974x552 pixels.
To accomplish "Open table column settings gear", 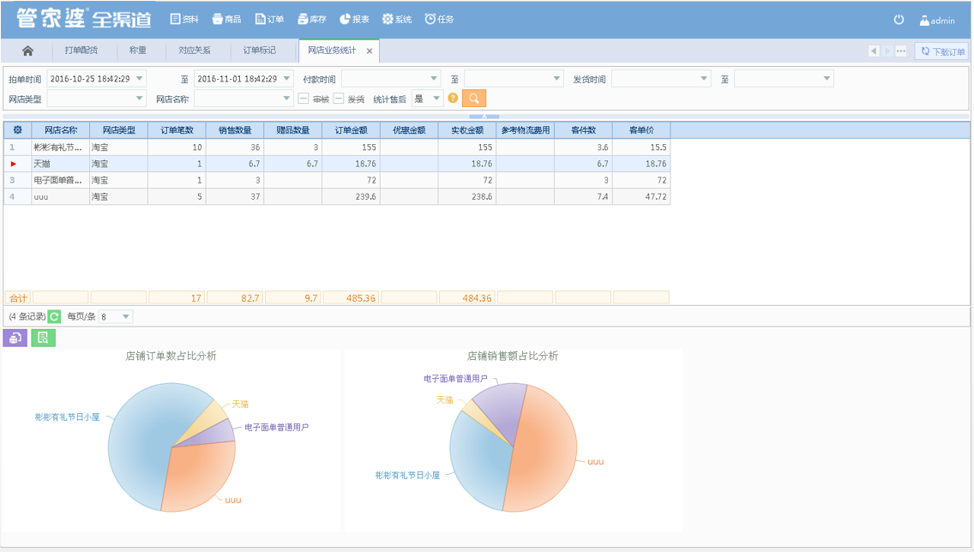I will (x=17, y=129).
